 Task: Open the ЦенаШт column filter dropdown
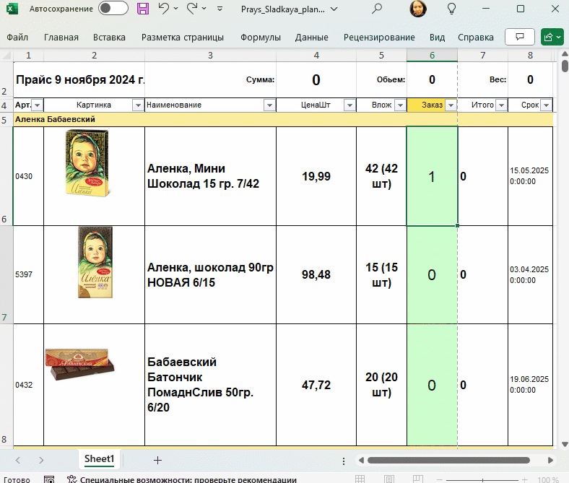[x=349, y=105]
